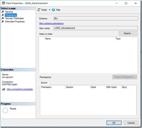
Task: Click the connection name GARTEK\Garth
Action: point(10,84)
